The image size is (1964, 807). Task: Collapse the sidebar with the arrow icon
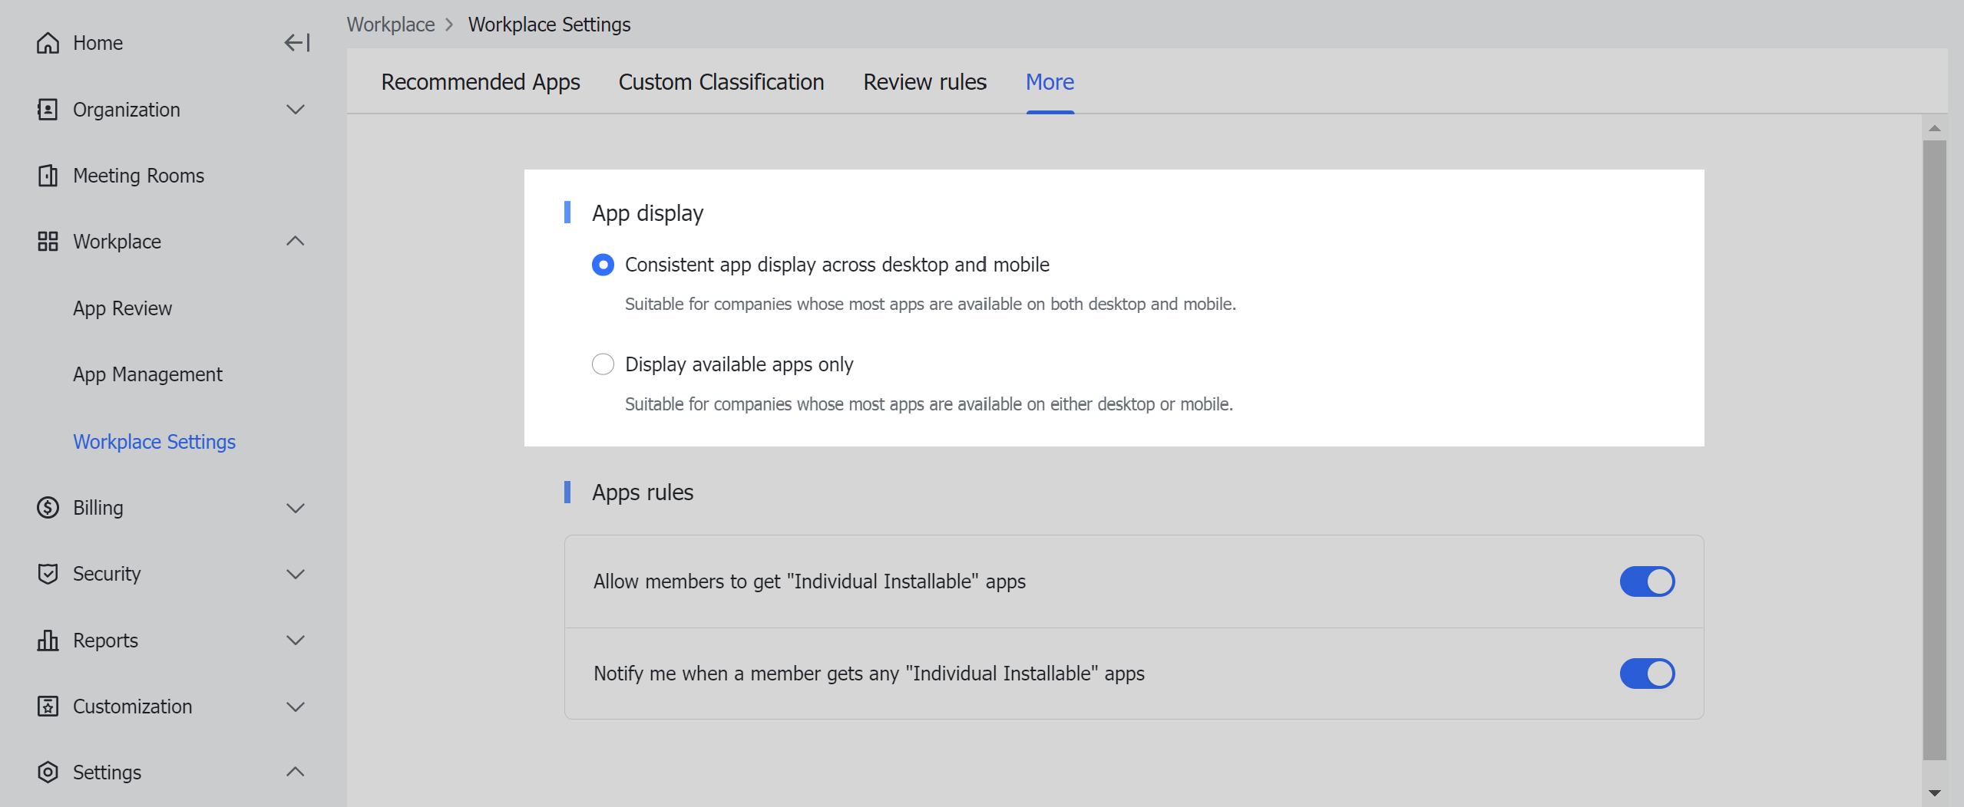coord(296,43)
